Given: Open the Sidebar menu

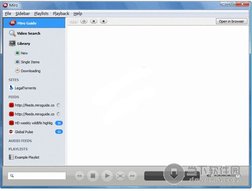Looking at the screenshot, I should (x=23, y=14).
